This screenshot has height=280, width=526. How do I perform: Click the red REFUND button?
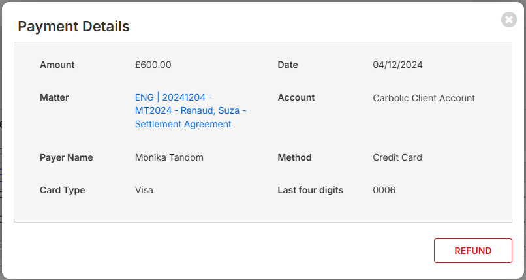click(x=473, y=251)
